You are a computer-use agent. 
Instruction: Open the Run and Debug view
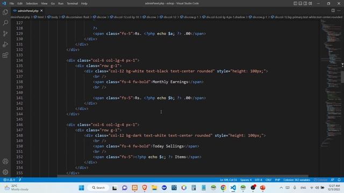[x=5, y=44]
